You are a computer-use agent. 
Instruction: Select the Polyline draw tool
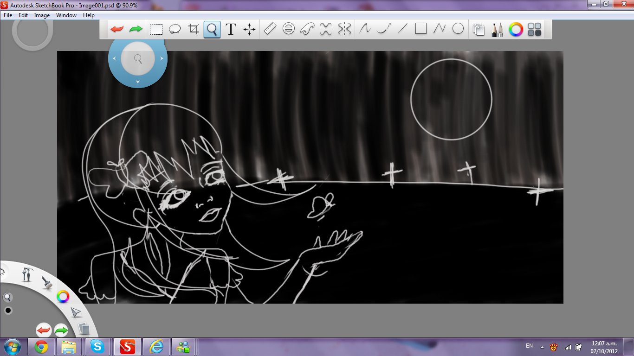point(440,29)
